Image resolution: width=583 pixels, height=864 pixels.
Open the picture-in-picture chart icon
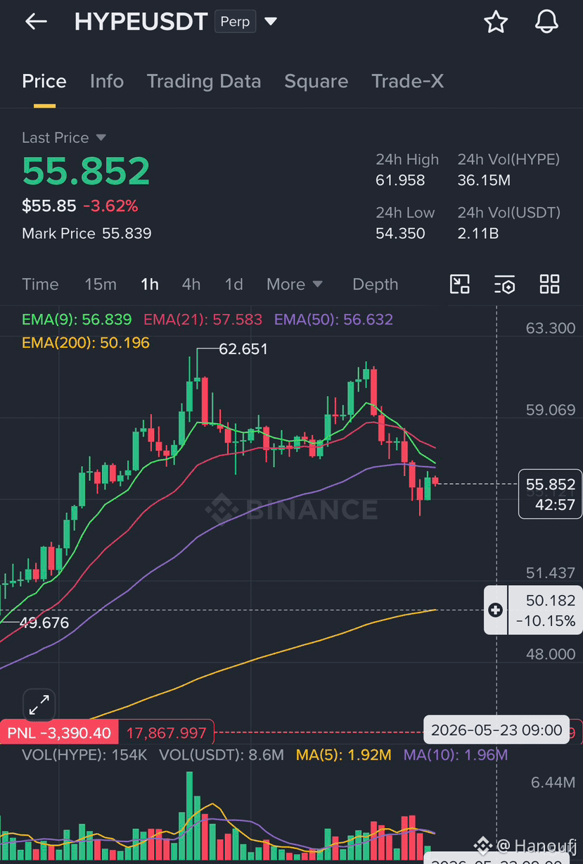[460, 284]
